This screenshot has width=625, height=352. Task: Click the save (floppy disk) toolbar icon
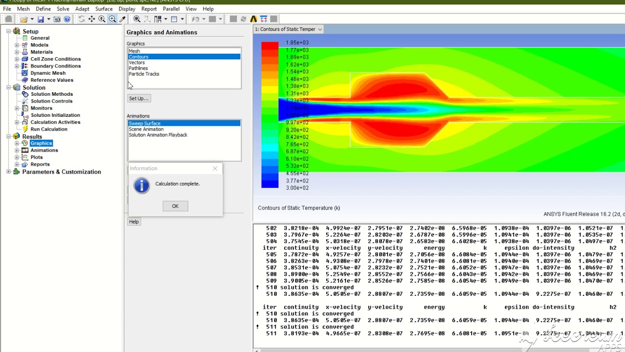tap(41, 19)
